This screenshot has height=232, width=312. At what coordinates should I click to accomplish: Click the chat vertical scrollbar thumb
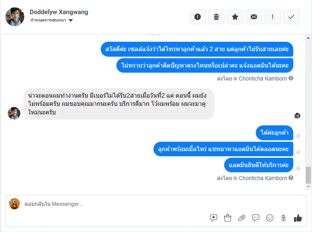click(x=308, y=175)
